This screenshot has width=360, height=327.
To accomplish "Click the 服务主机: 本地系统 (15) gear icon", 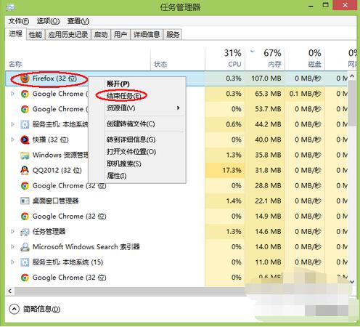I will 25,262.
